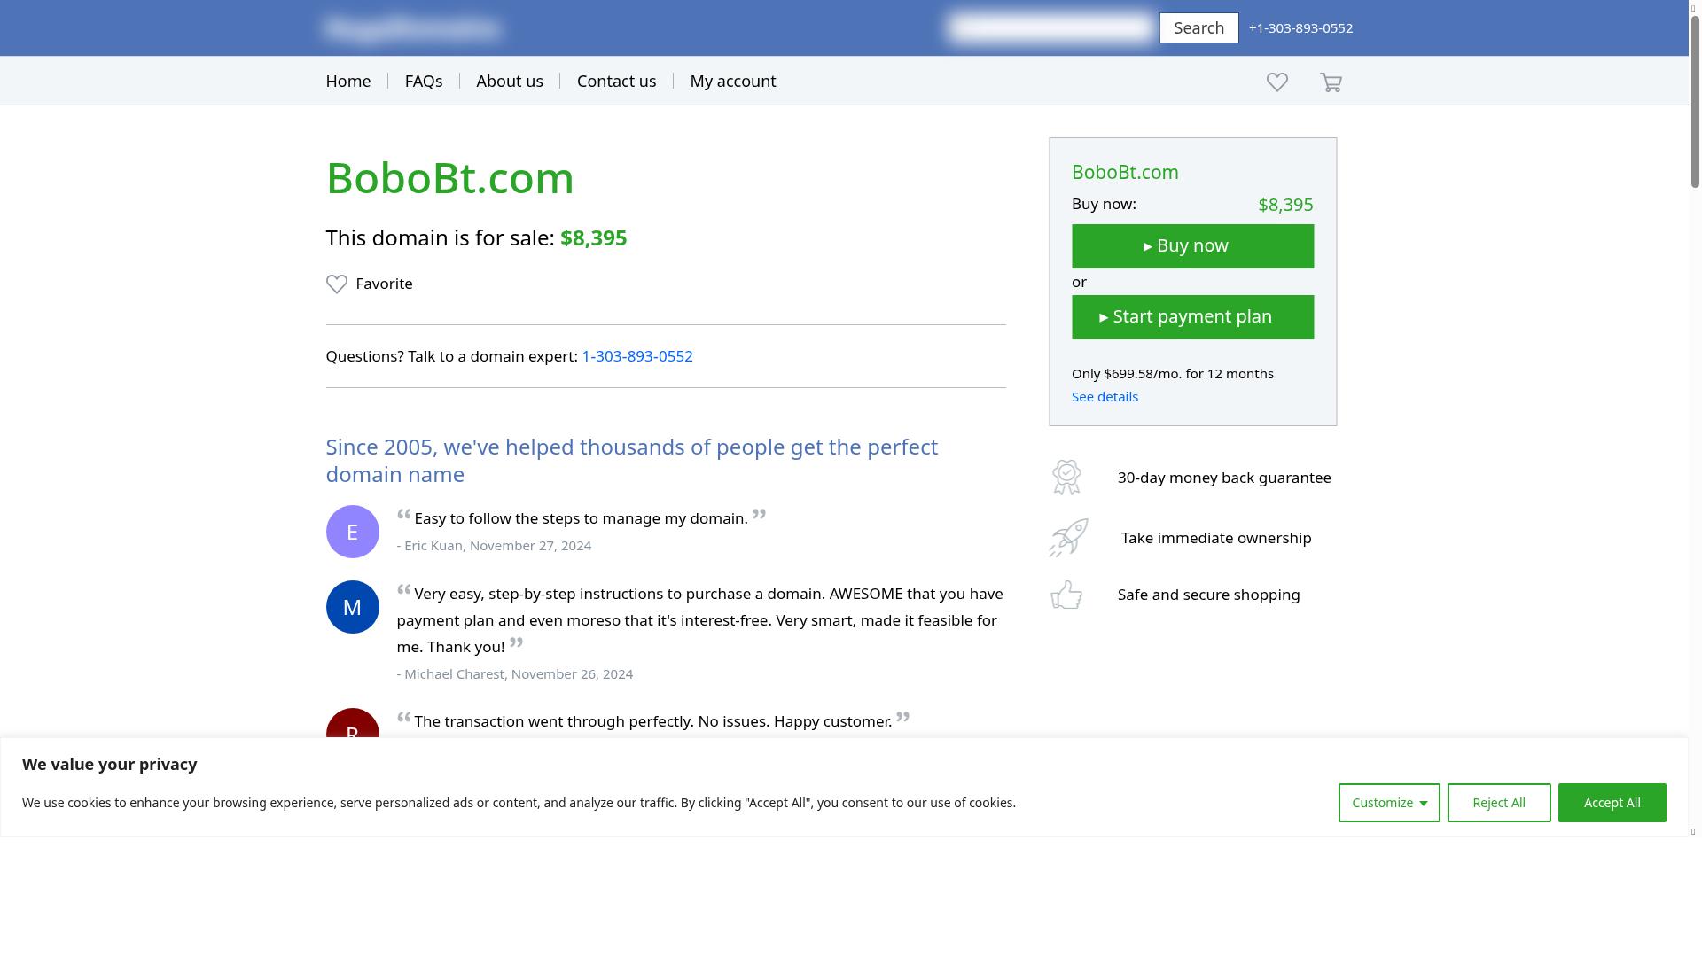
Task: Click Eric Kuan's avatar circle
Action: [352, 531]
